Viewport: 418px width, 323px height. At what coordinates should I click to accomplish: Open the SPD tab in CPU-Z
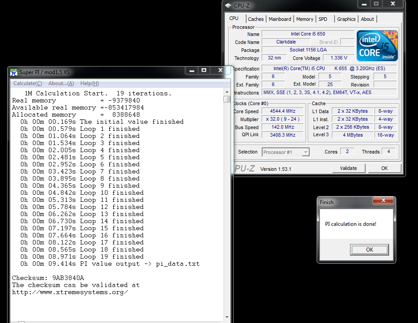point(323,19)
